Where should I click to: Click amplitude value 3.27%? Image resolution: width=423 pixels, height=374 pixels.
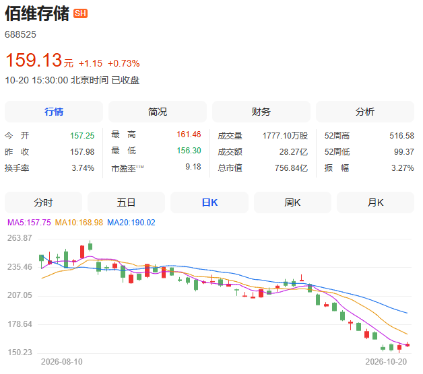point(403,168)
